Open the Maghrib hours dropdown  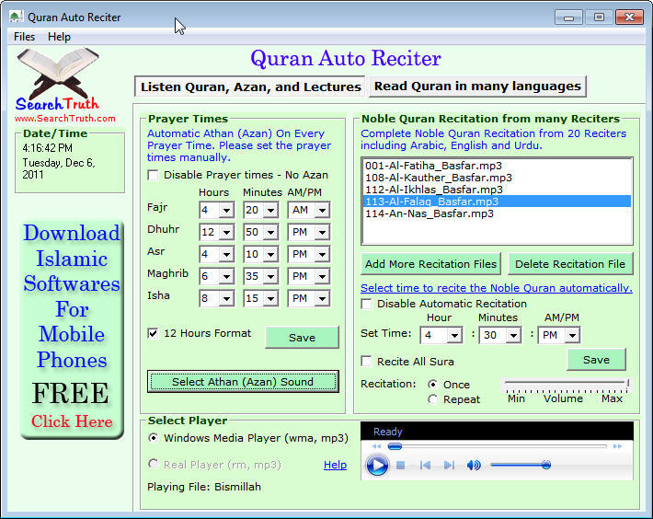click(226, 277)
